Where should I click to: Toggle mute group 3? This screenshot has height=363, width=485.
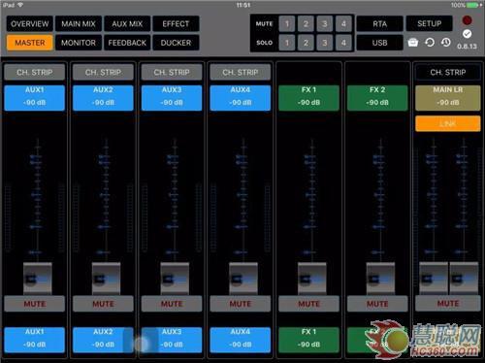(x=325, y=23)
